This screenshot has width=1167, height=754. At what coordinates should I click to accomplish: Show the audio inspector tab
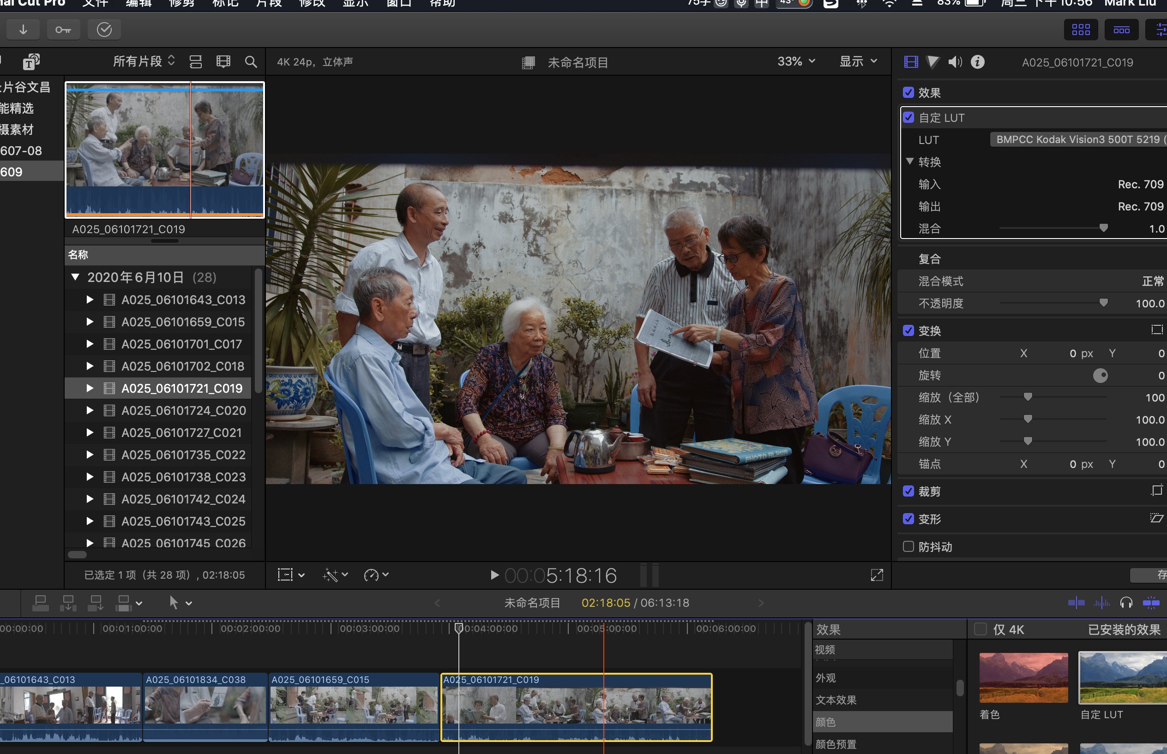[955, 62]
